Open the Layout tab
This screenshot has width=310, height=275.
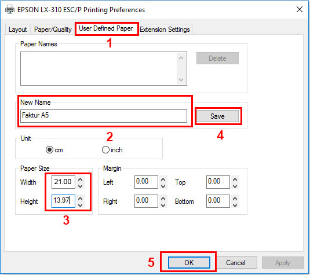(x=17, y=30)
